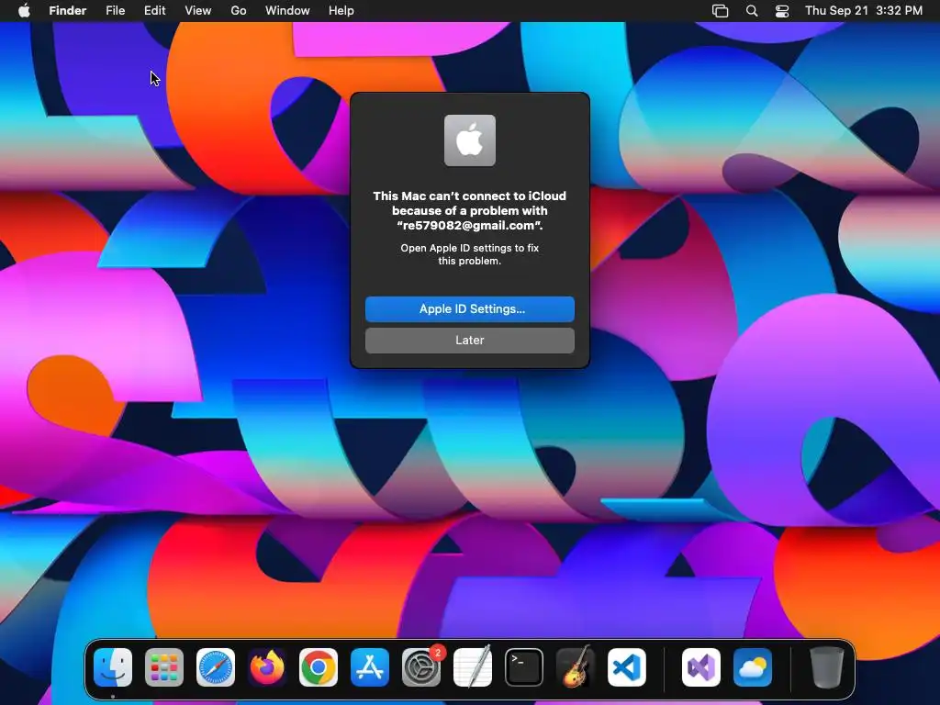The height and width of the screenshot is (705, 940).
Task: Open Control Center in menu bar
Action: click(x=782, y=11)
